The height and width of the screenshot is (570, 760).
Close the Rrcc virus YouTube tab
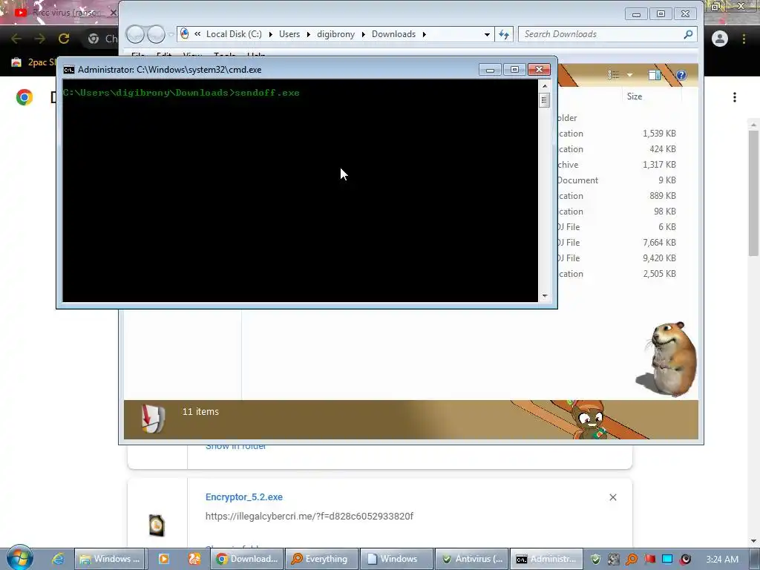coord(113,13)
